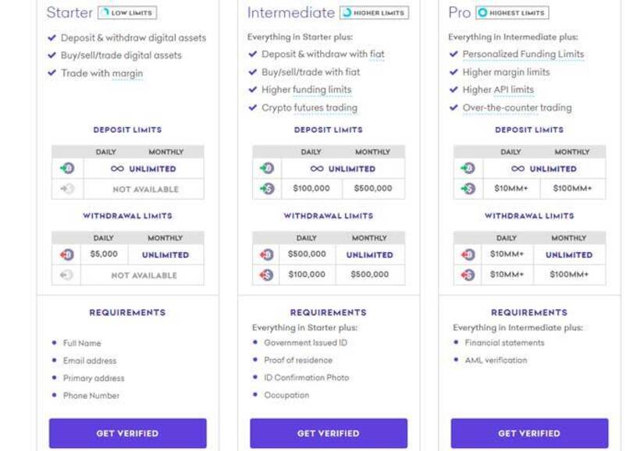Click the Intermediate fiat deposit dollar icon
Image resolution: width=644 pixels, height=451 pixels.
[x=267, y=188]
